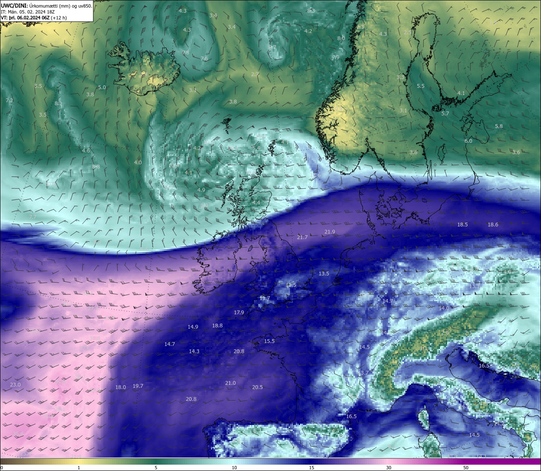This screenshot has height=471, width=541.
Task: Click the map value 20.5
Action: click(x=257, y=387)
